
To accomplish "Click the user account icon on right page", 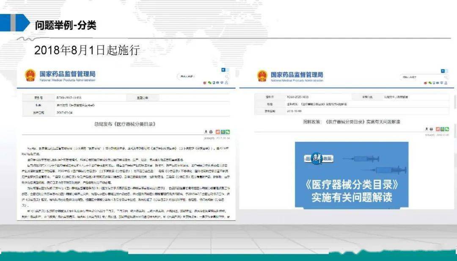I will click(446, 83).
